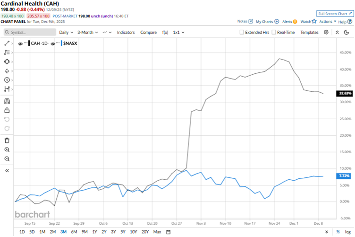Open the Templates menu
This screenshot has height=237, width=355.
coord(309,33)
